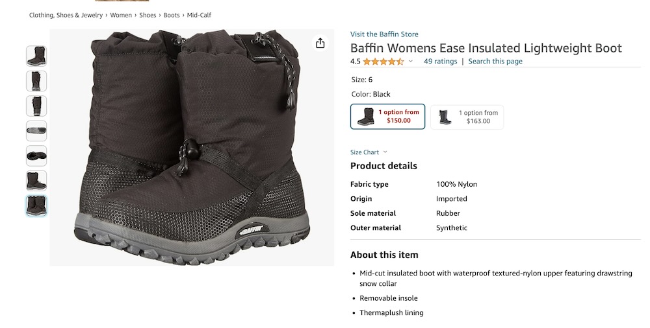Viewport: 650px width, 328px height.
Task: Go to Clothing, Shoes & Jewelry breadcrumb
Action: pyautogui.click(x=67, y=15)
